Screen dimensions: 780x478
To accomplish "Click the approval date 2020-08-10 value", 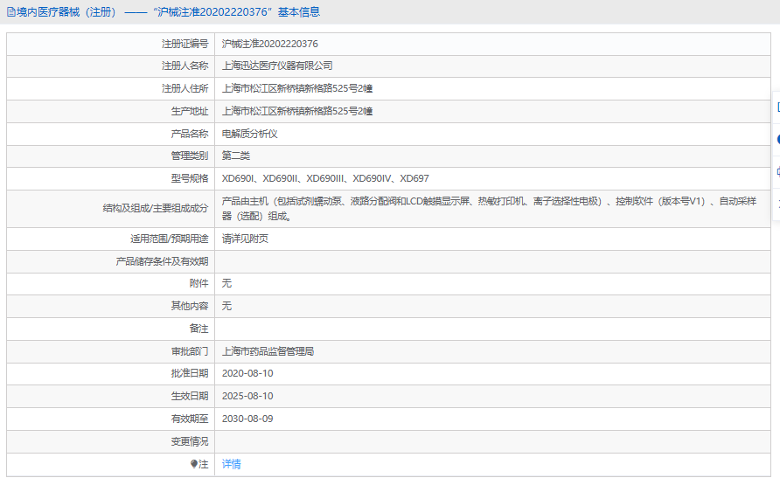I will pyautogui.click(x=247, y=373).
